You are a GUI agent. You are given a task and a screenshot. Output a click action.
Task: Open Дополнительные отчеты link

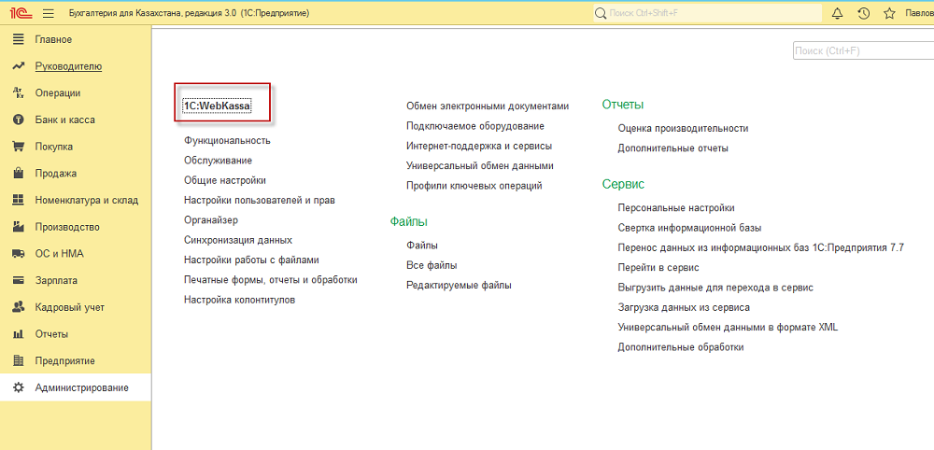click(x=673, y=148)
